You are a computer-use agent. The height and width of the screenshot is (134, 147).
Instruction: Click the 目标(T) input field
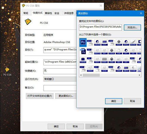click(60, 50)
